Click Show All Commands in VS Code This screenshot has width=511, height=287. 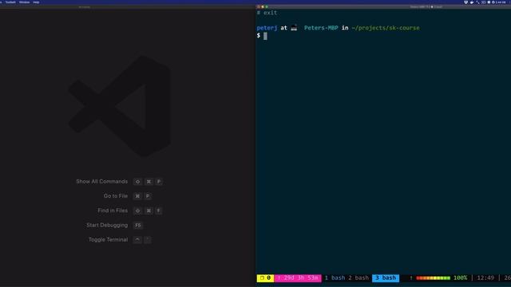point(101,182)
